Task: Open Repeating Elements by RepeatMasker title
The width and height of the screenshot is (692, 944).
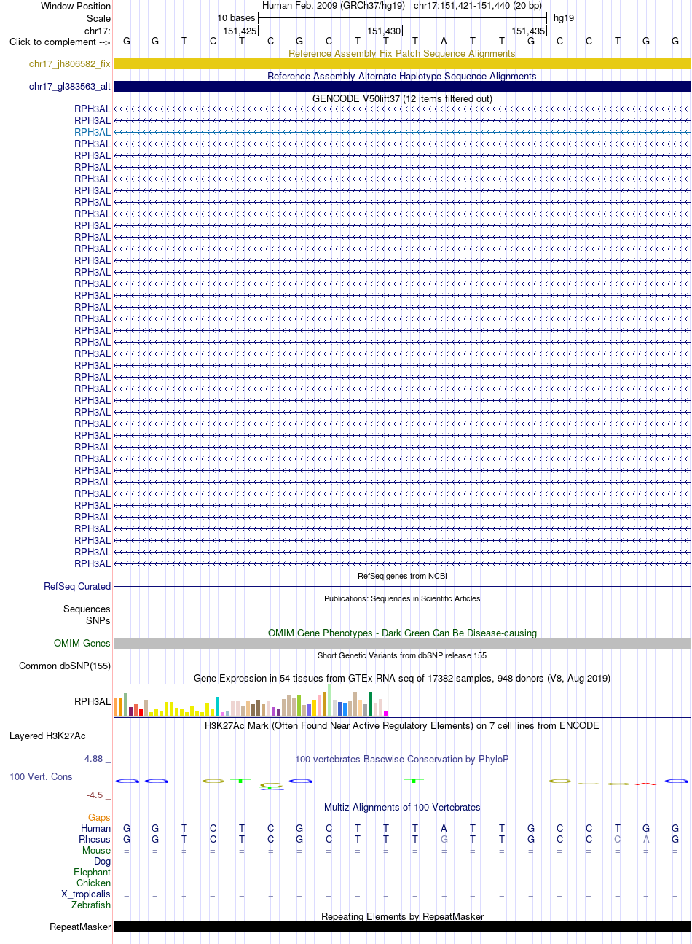Action: tap(402, 916)
